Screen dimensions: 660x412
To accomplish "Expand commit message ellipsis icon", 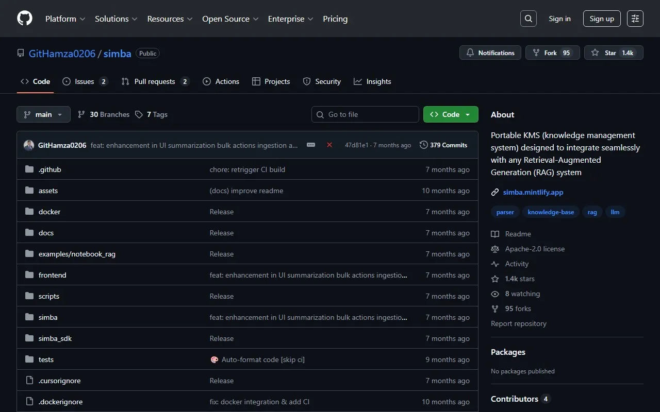I will pos(311,145).
